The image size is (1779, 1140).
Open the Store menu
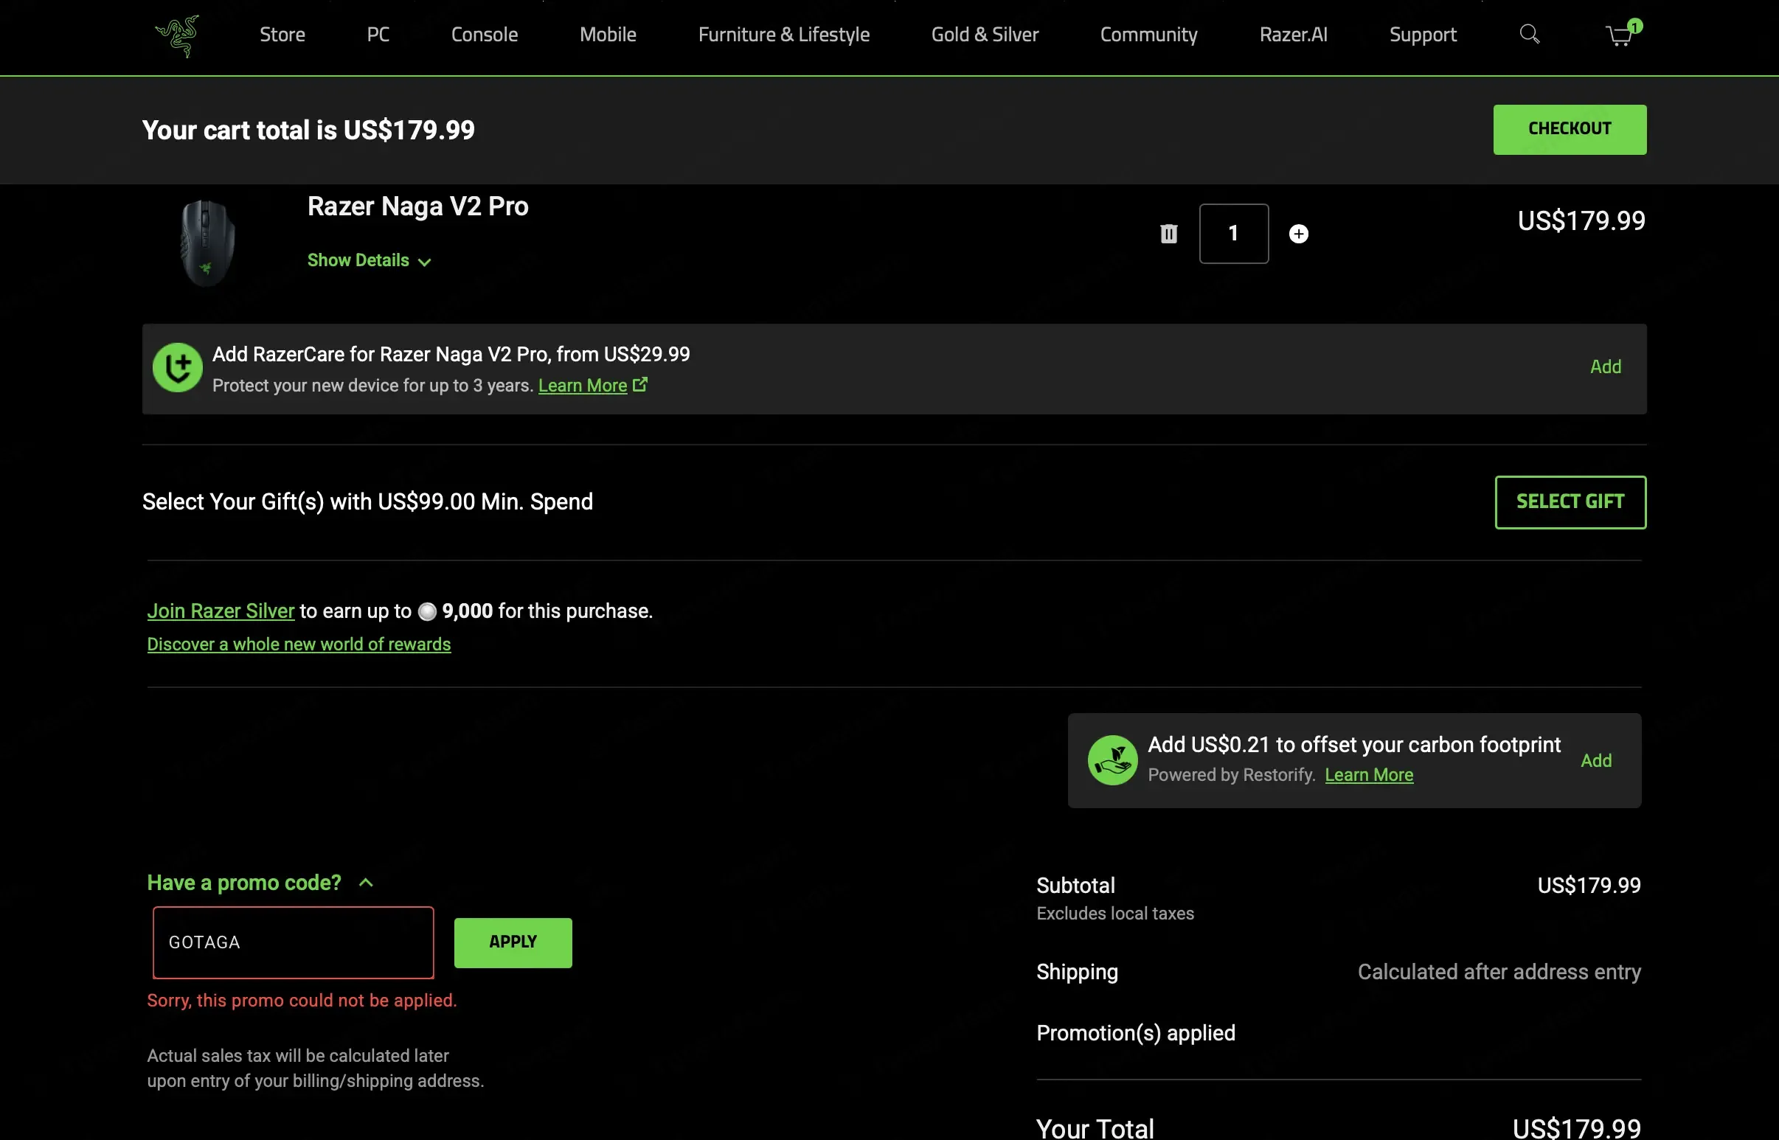pos(282,35)
